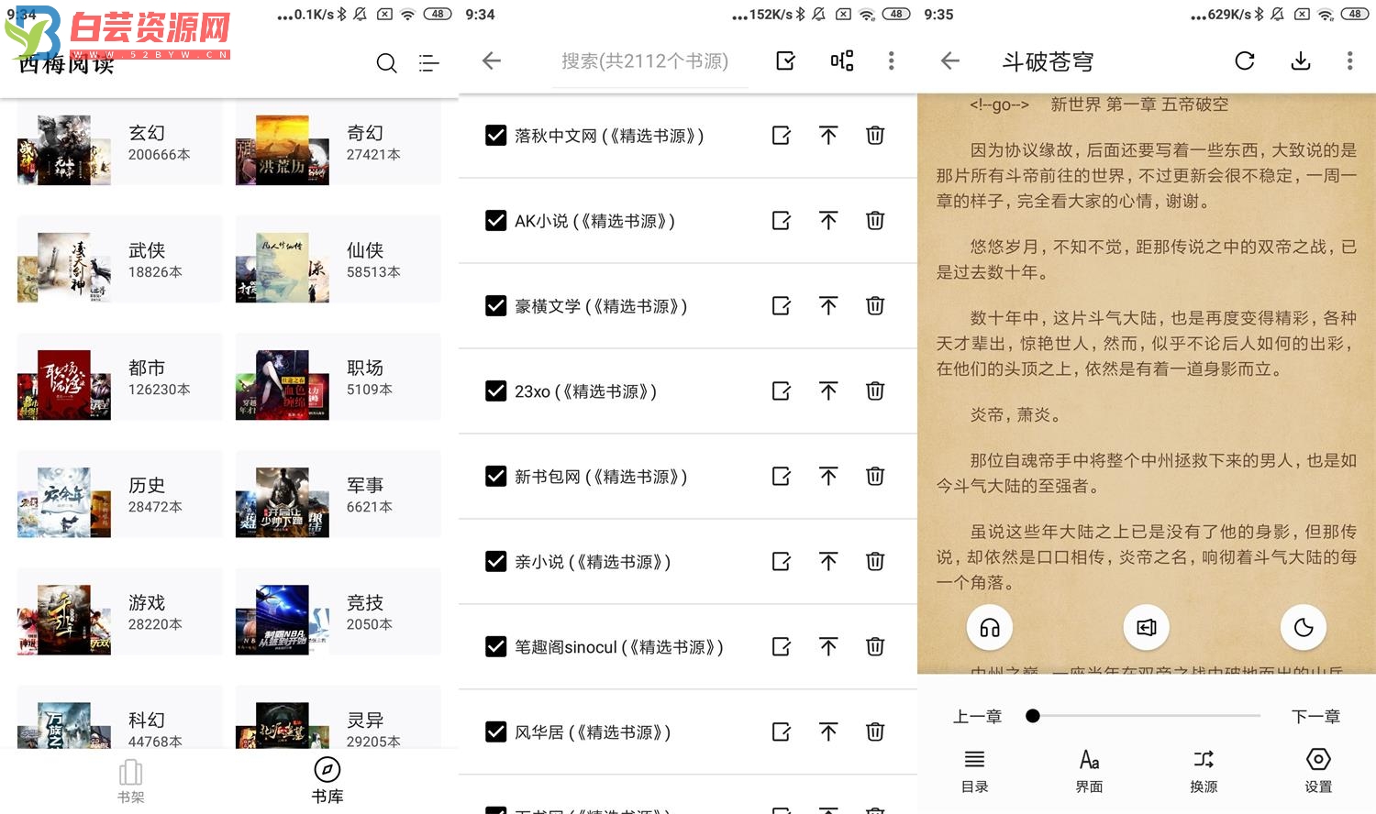
Task: Download chapters with the download icon
Action: [1301, 60]
